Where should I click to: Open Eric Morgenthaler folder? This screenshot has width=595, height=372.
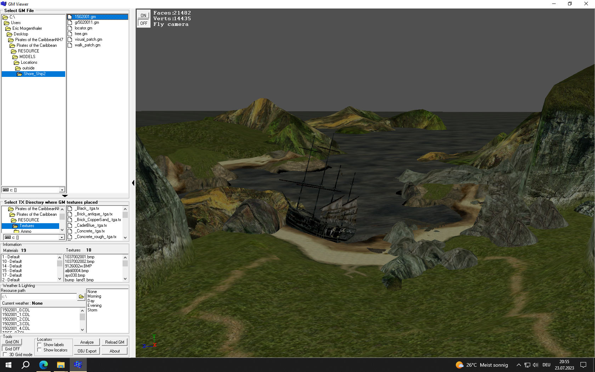pyautogui.click(x=27, y=28)
